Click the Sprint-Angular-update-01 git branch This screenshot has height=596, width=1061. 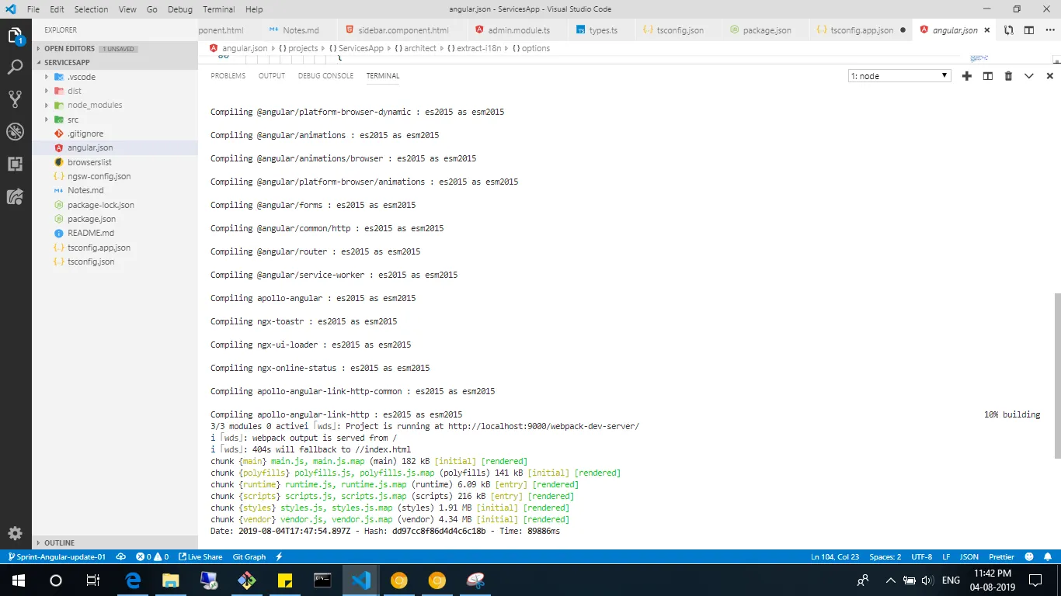tap(57, 556)
